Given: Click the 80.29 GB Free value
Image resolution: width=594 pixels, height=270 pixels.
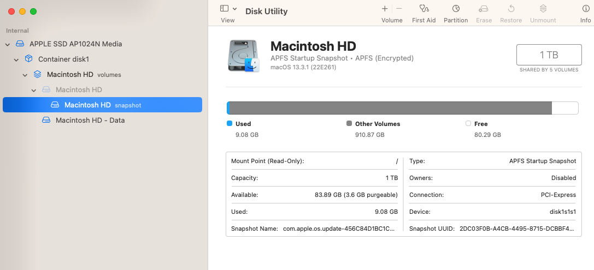Looking at the screenshot, I should pos(487,135).
